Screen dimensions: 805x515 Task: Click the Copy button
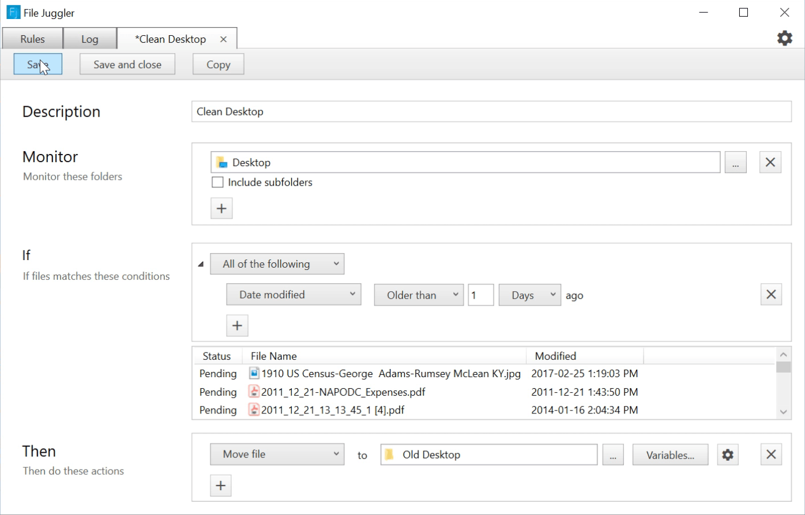pos(219,64)
